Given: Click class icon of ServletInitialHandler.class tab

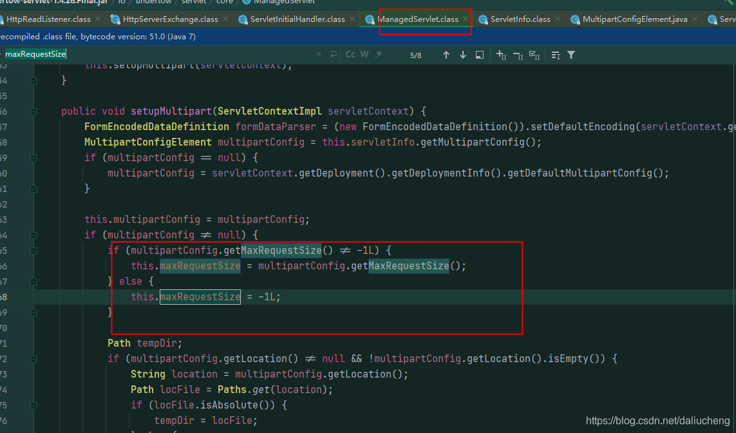Looking at the screenshot, I should coord(243,19).
